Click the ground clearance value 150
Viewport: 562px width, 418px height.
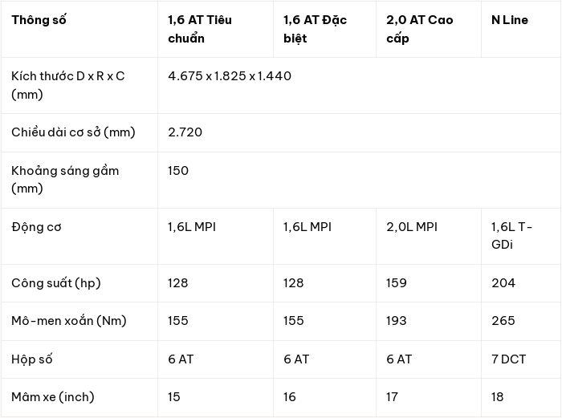point(178,171)
